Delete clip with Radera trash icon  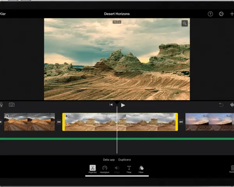click(232, 169)
